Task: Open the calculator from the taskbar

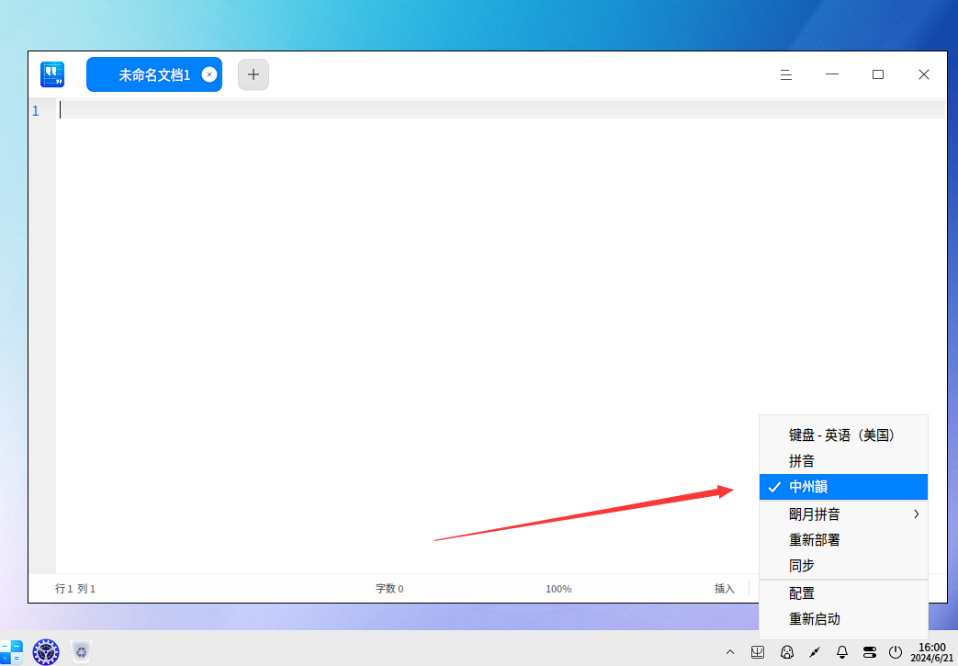Action: (x=11, y=652)
